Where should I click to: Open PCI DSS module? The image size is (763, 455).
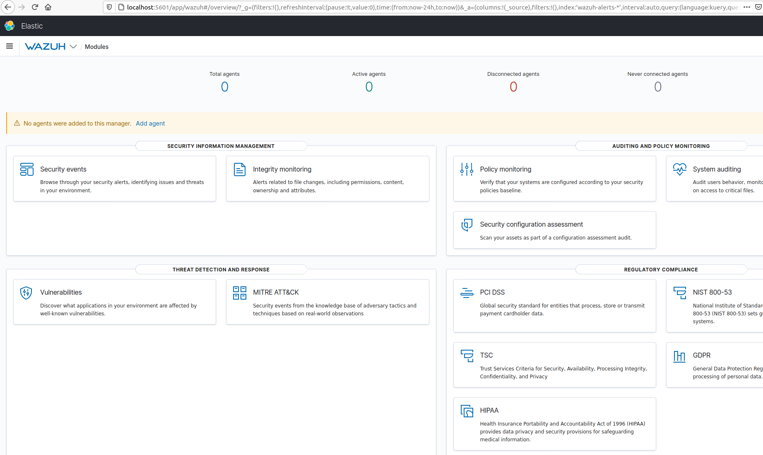pyautogui.click(x=554, y=306)
